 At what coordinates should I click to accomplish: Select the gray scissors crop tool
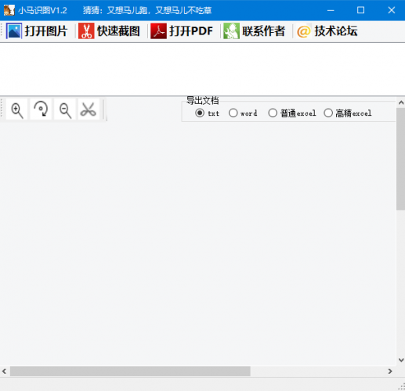(x=89, y=109)
